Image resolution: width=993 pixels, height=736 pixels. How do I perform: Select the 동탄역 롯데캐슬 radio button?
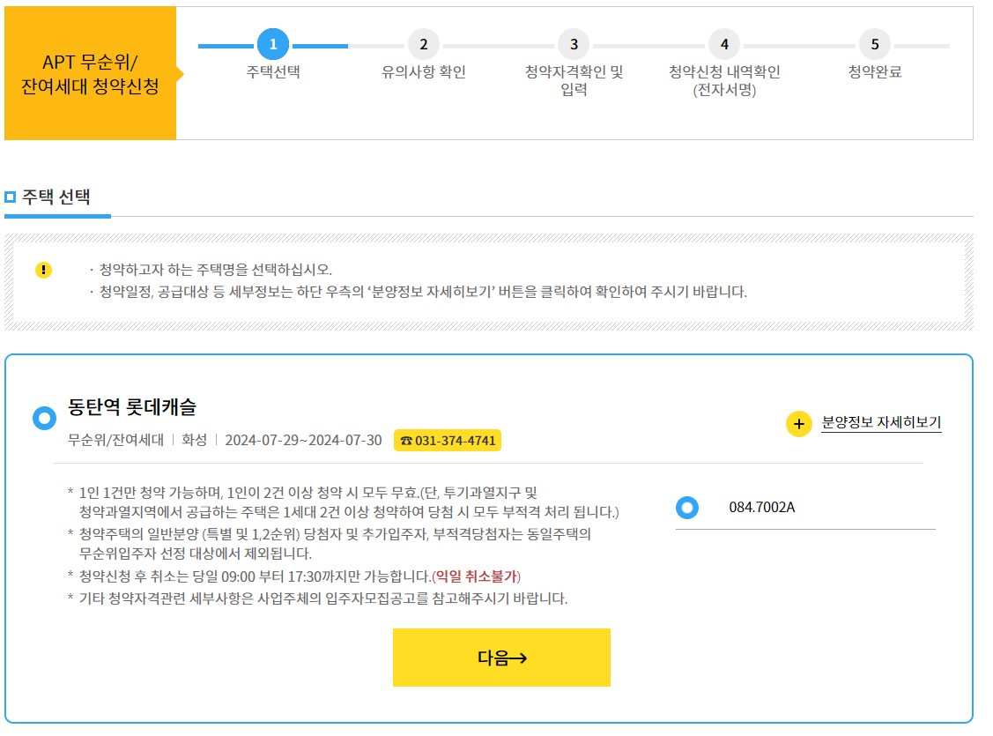coord(44,418)
